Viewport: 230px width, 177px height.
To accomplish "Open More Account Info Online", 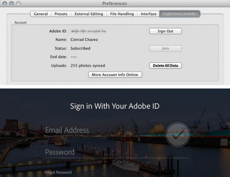I will coord(115,75).
